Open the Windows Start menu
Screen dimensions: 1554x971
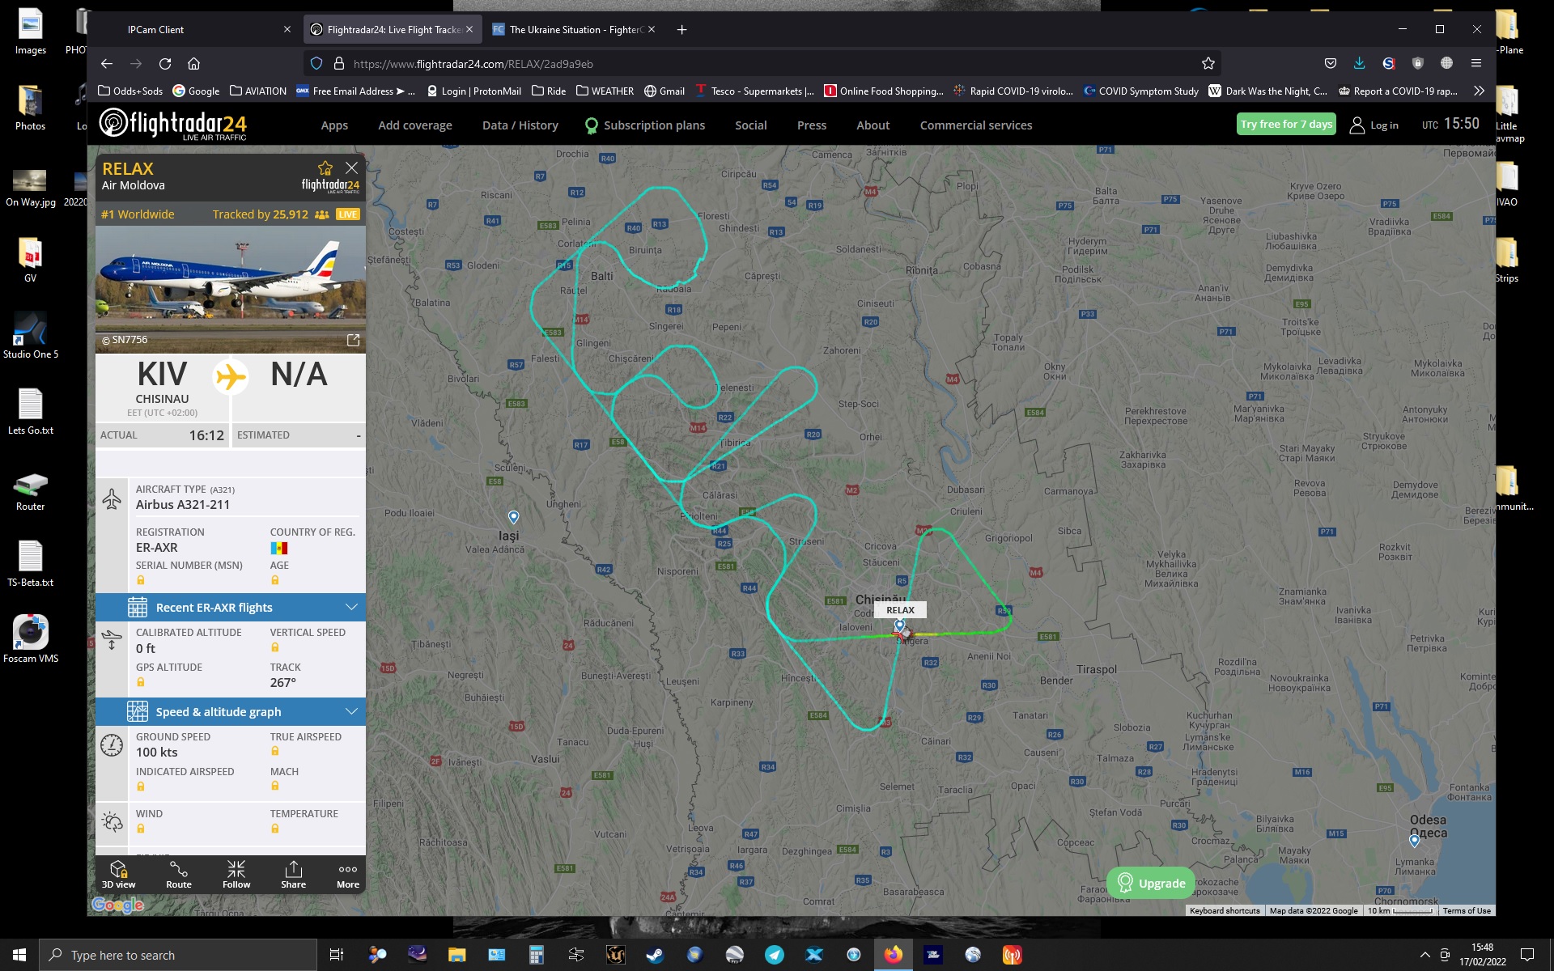pyautogui.click(x=19, y=955)
